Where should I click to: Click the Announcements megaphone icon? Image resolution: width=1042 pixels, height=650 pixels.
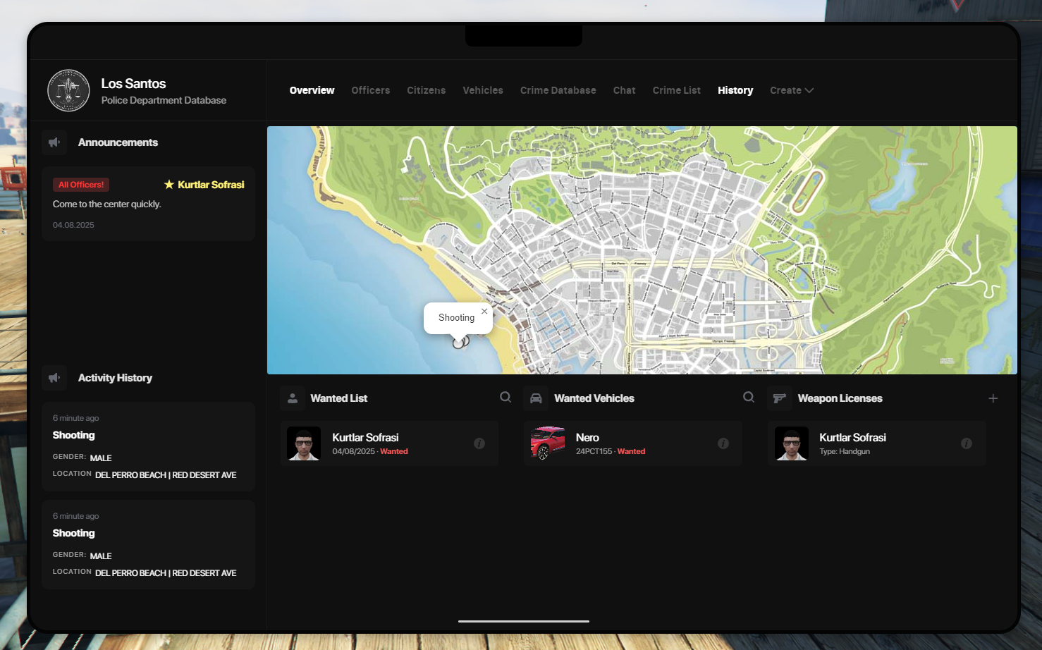pos(54,142)
